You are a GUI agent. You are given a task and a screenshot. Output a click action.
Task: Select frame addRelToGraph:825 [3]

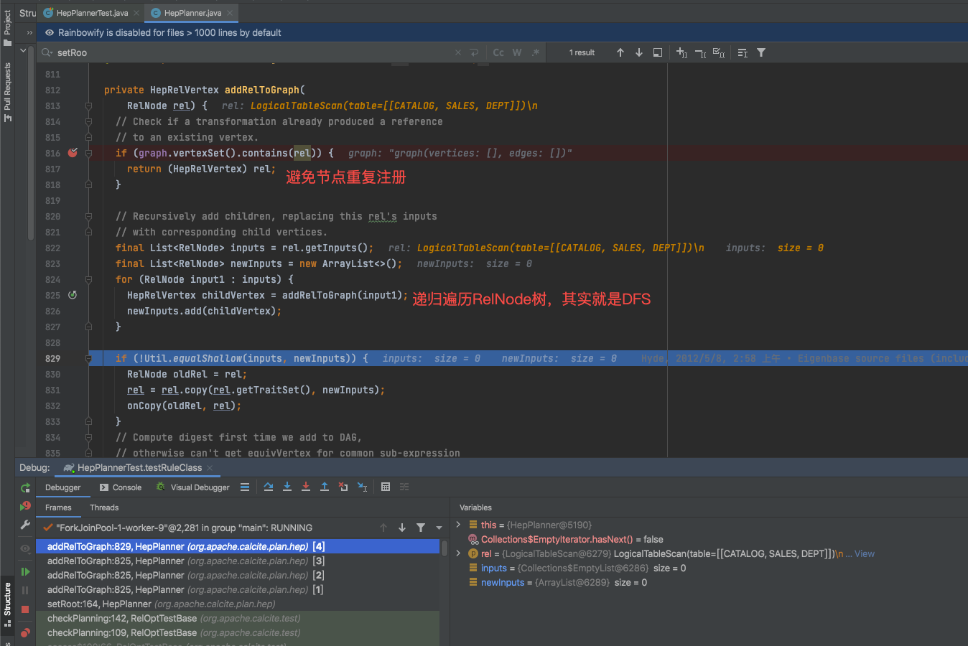tap(238, 561)
